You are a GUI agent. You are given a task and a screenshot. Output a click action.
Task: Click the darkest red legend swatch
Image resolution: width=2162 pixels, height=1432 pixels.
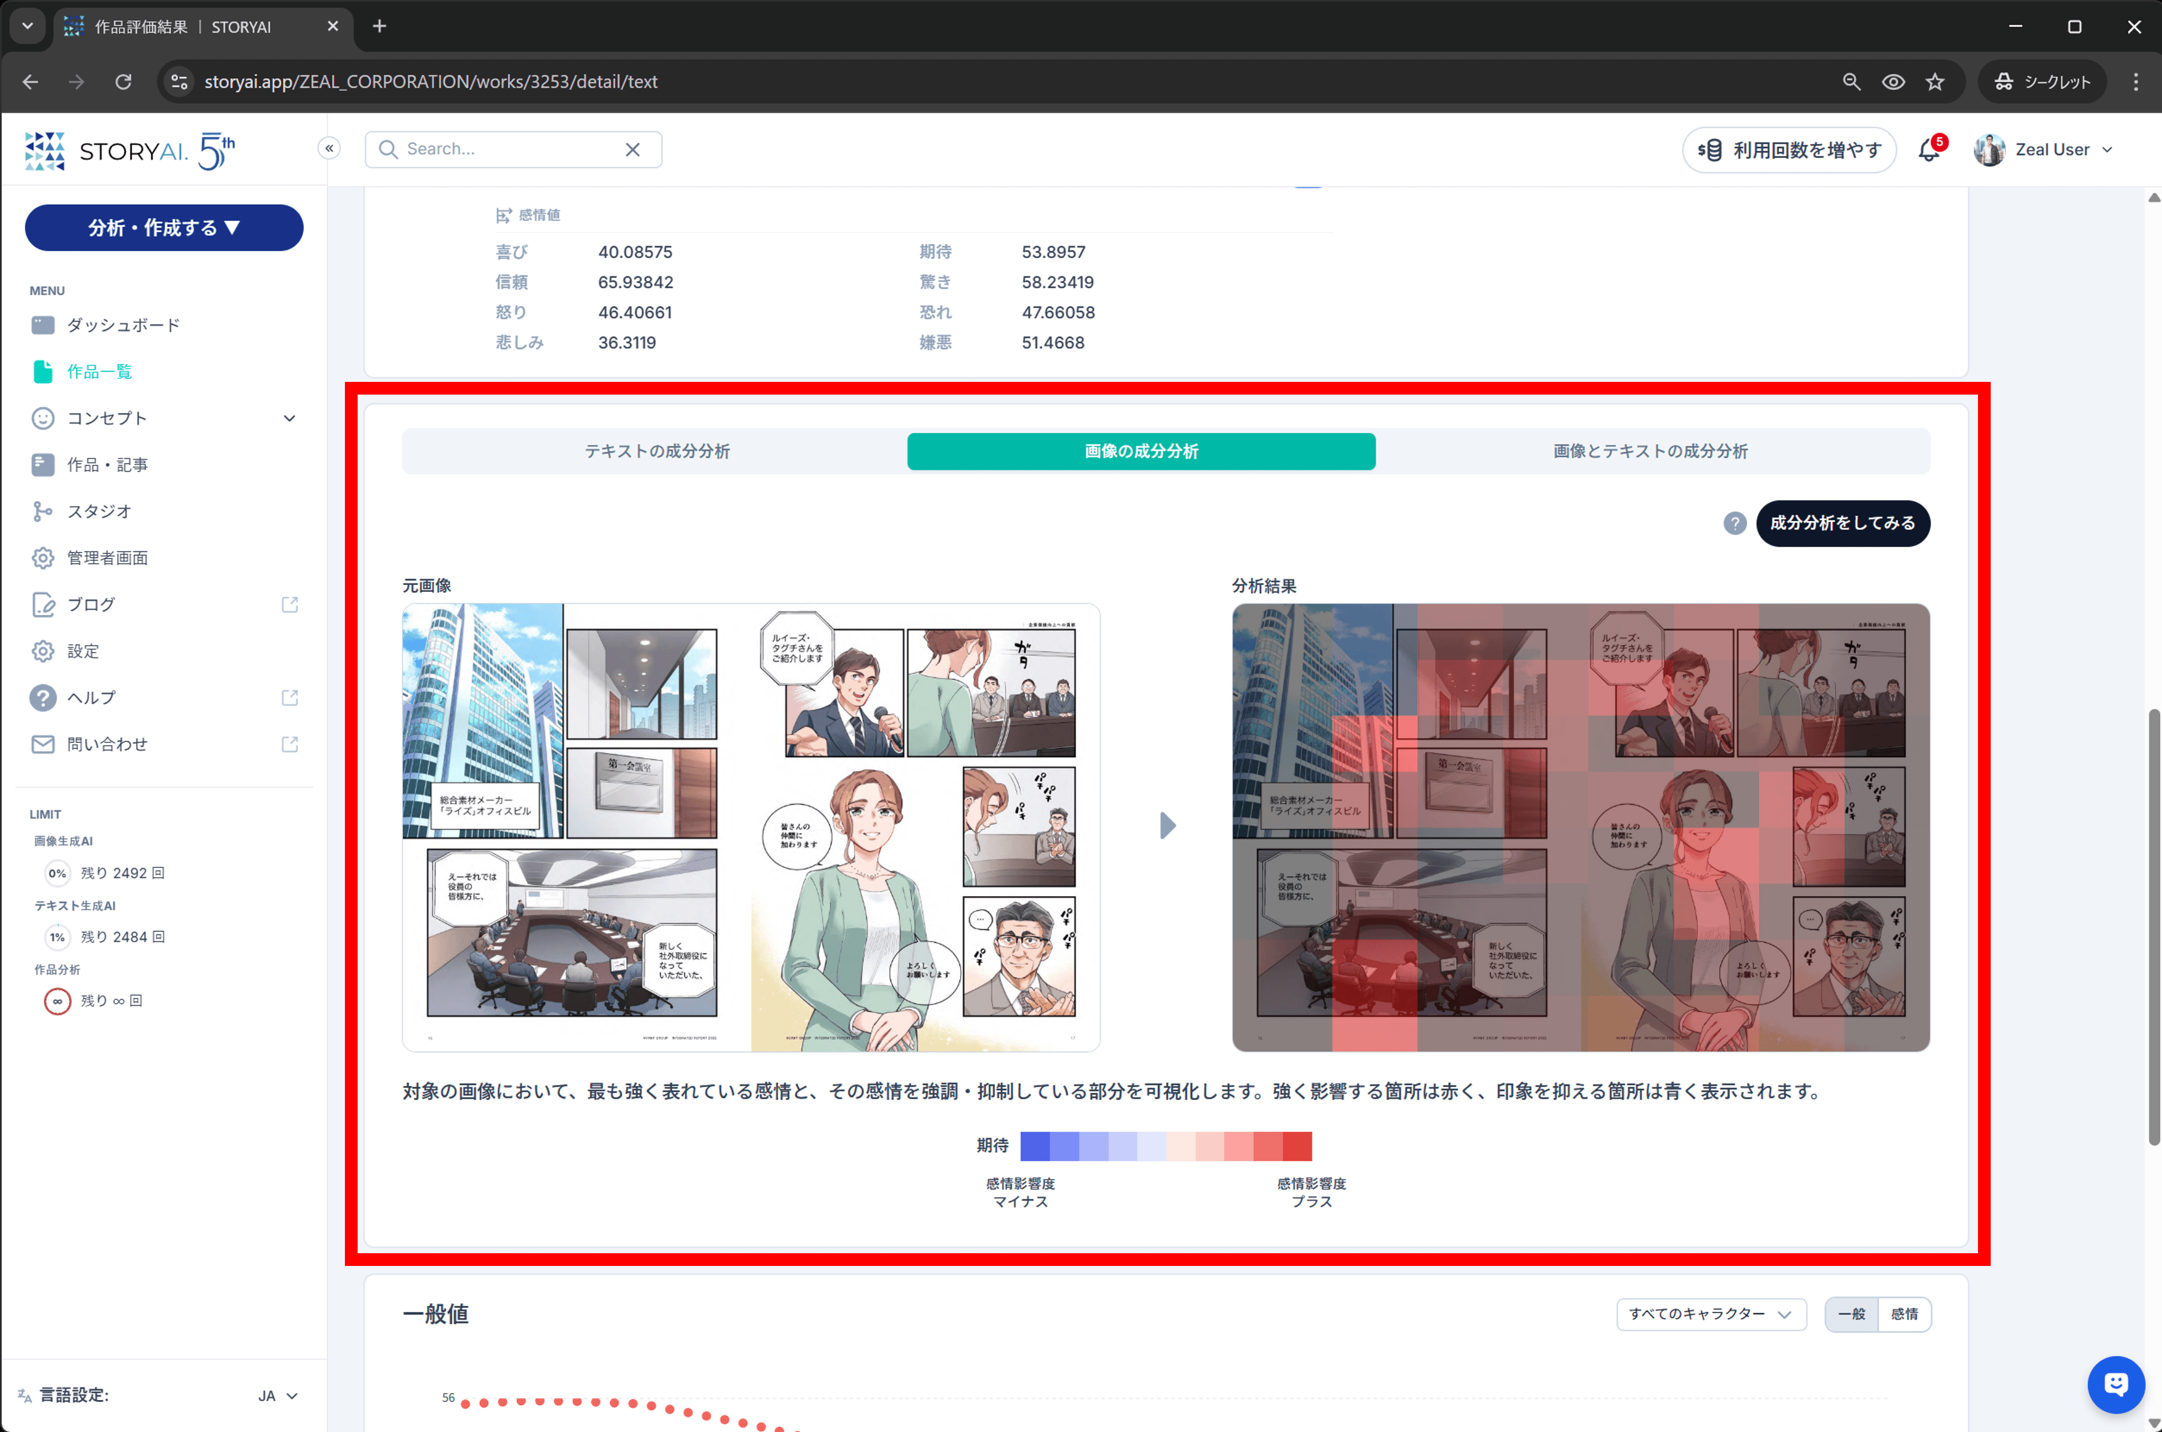click(1297, 1146)
